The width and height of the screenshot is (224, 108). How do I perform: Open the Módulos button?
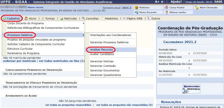148,8
